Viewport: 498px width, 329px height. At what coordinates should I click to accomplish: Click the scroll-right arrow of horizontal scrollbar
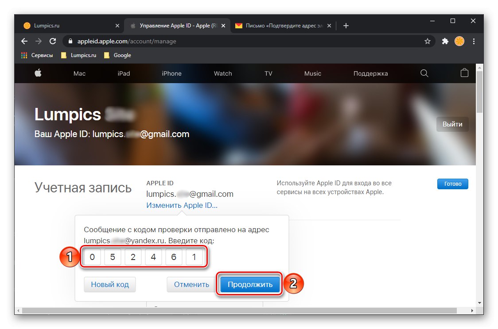tap(472, 310)
